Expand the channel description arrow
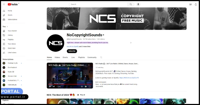 pos(131,43)
